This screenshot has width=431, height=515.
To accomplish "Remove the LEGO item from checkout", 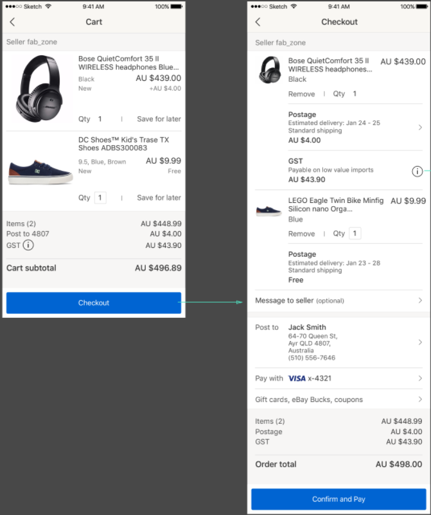I will 301,234.
